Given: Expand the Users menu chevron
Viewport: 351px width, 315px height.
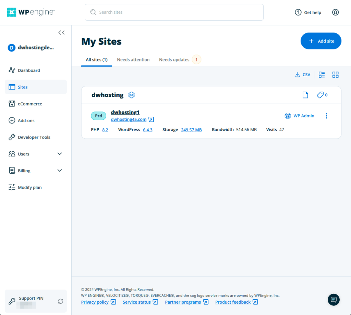Looking at the screenshot, I should [x=60, y=154].
